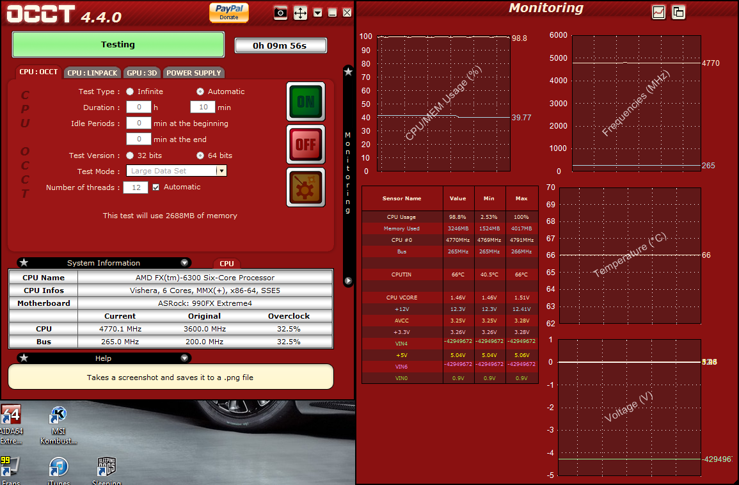The width and height of the screenshot is (739, 485).
Task: Click the move window crosshair icon
Action: [300, 13]
